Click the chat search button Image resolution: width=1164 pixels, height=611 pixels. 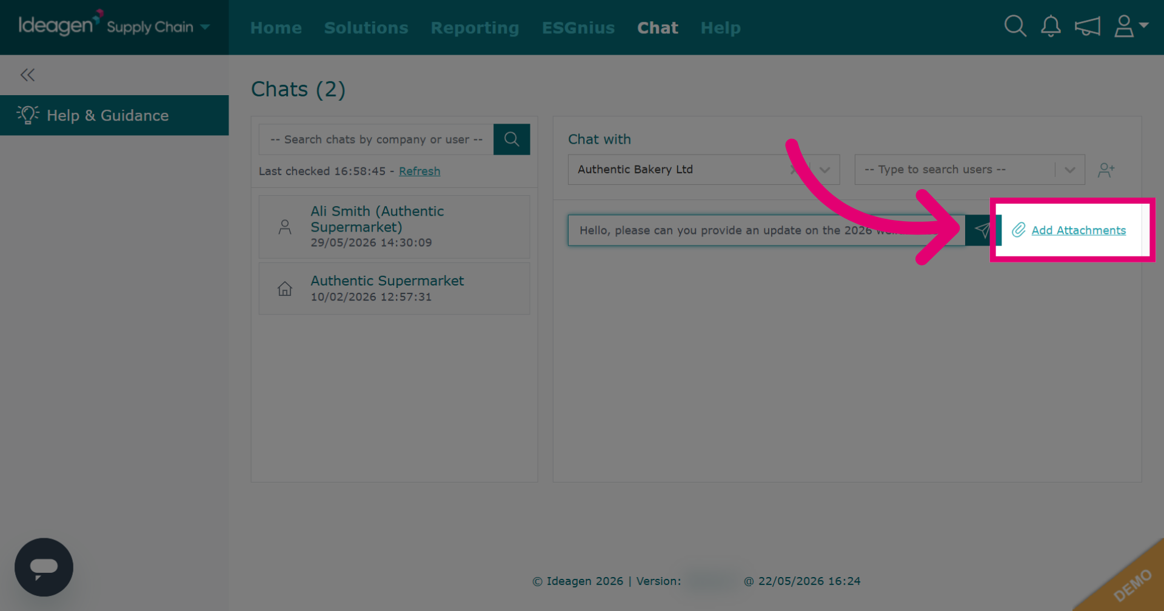(512, 139)
